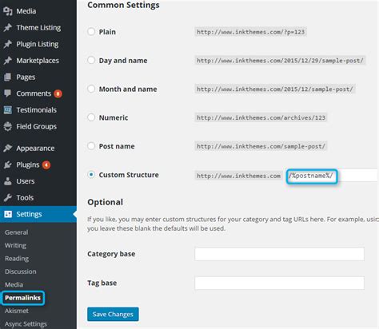Click the Day and name example URL

(x=280, y=61)
